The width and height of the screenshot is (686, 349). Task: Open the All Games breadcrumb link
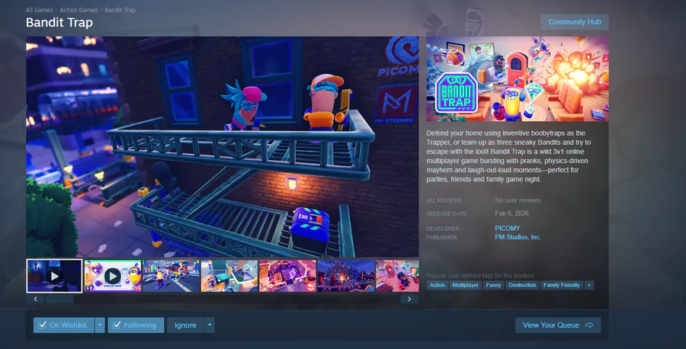point(39,10)
